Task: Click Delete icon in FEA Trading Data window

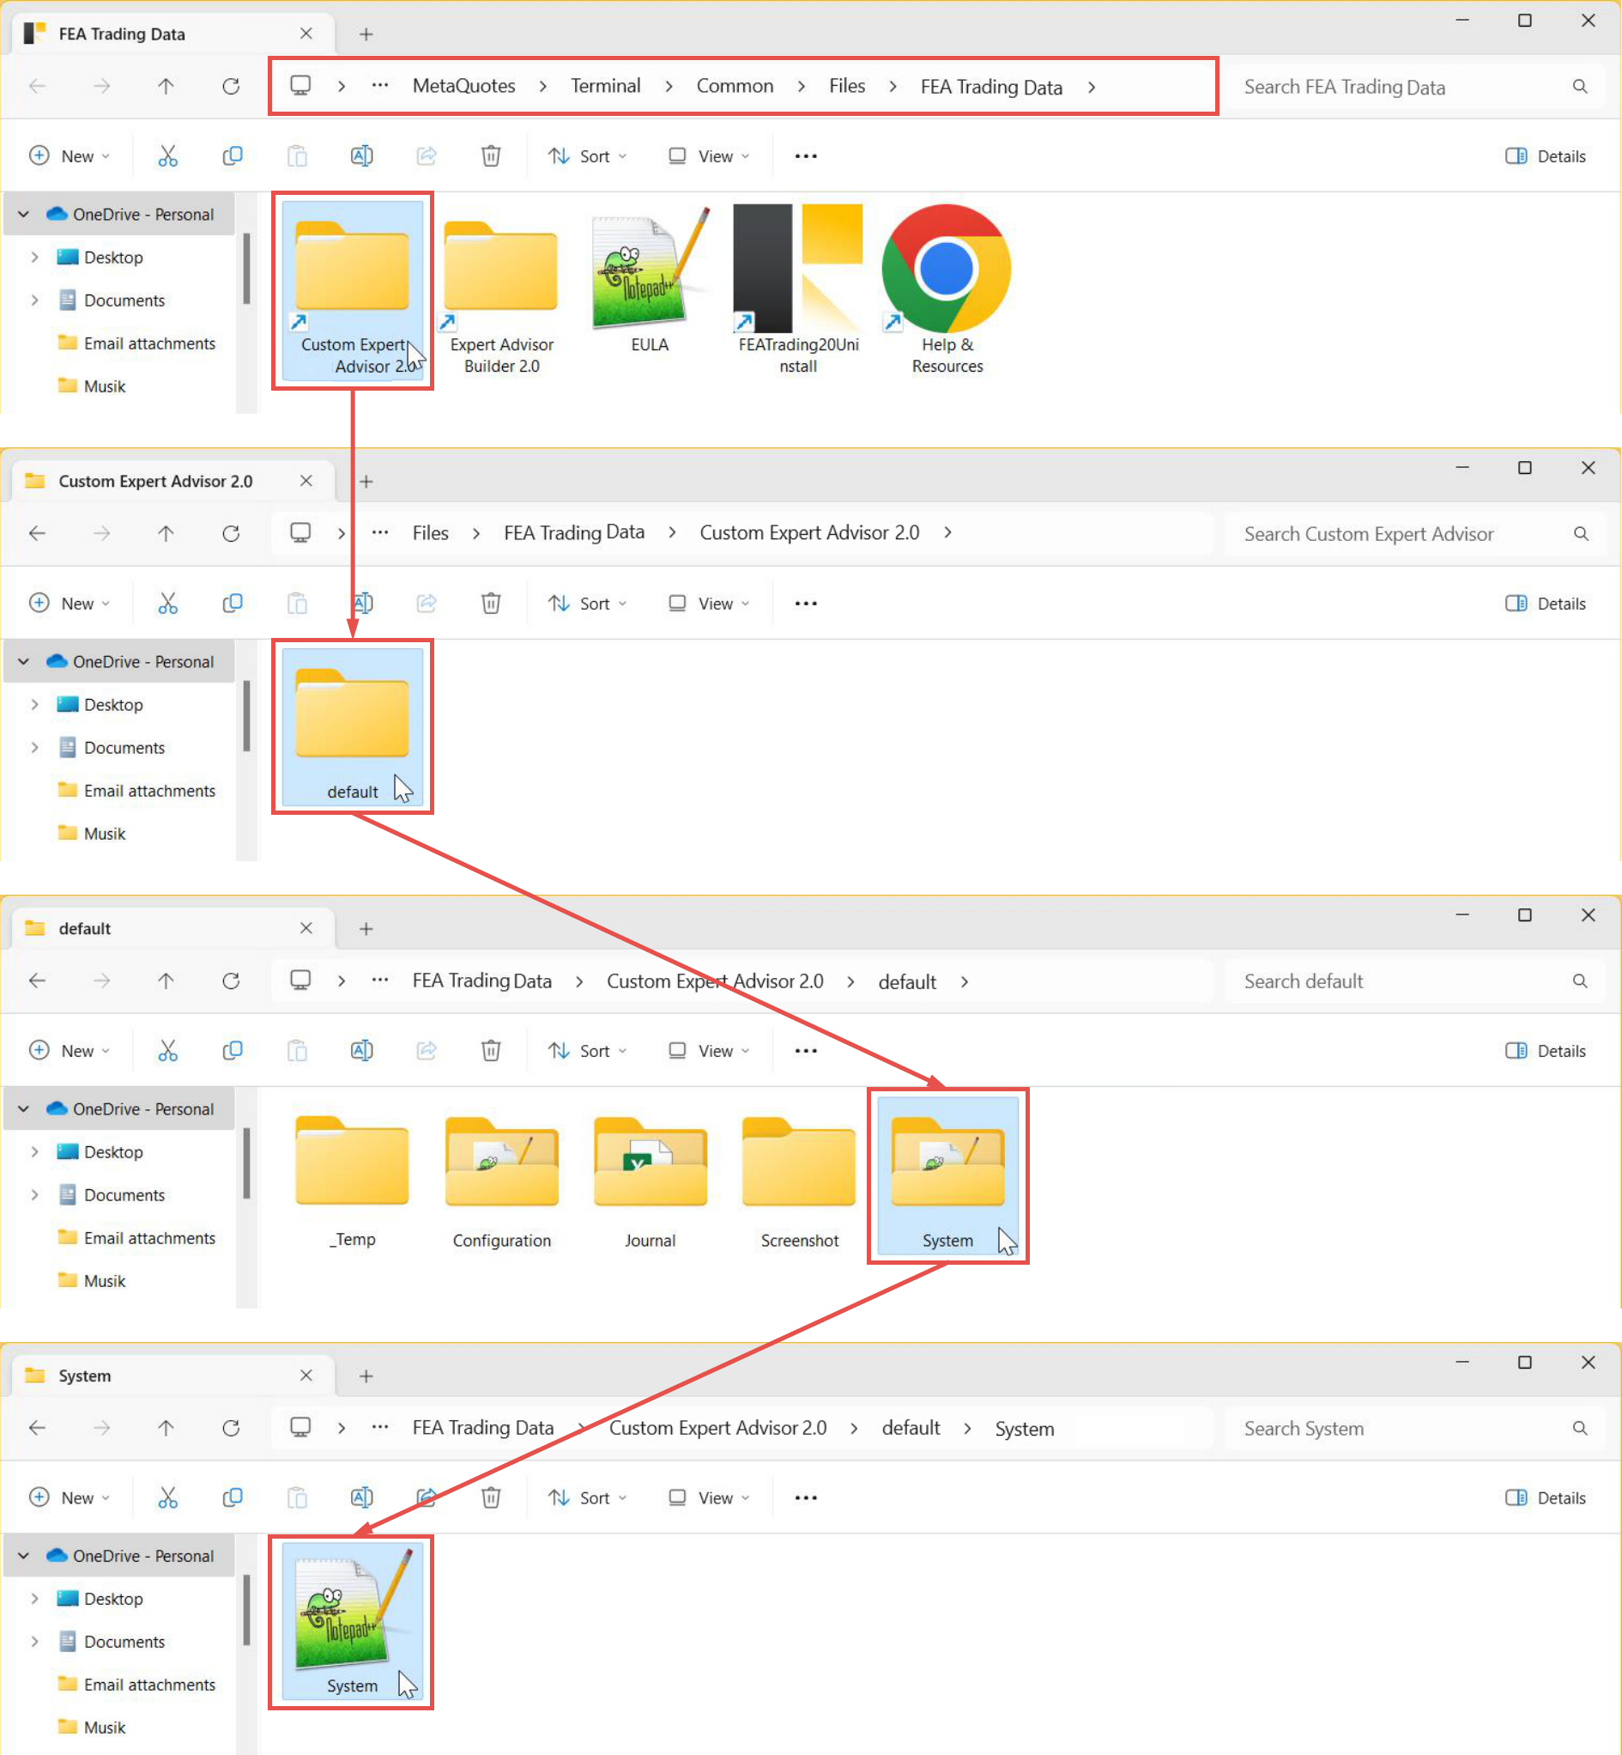Action: pyautogui.click(x=491, y=156)
